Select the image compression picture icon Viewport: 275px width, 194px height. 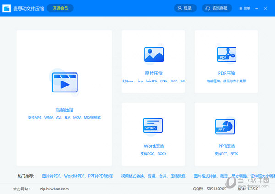click(x=154, y=54)
